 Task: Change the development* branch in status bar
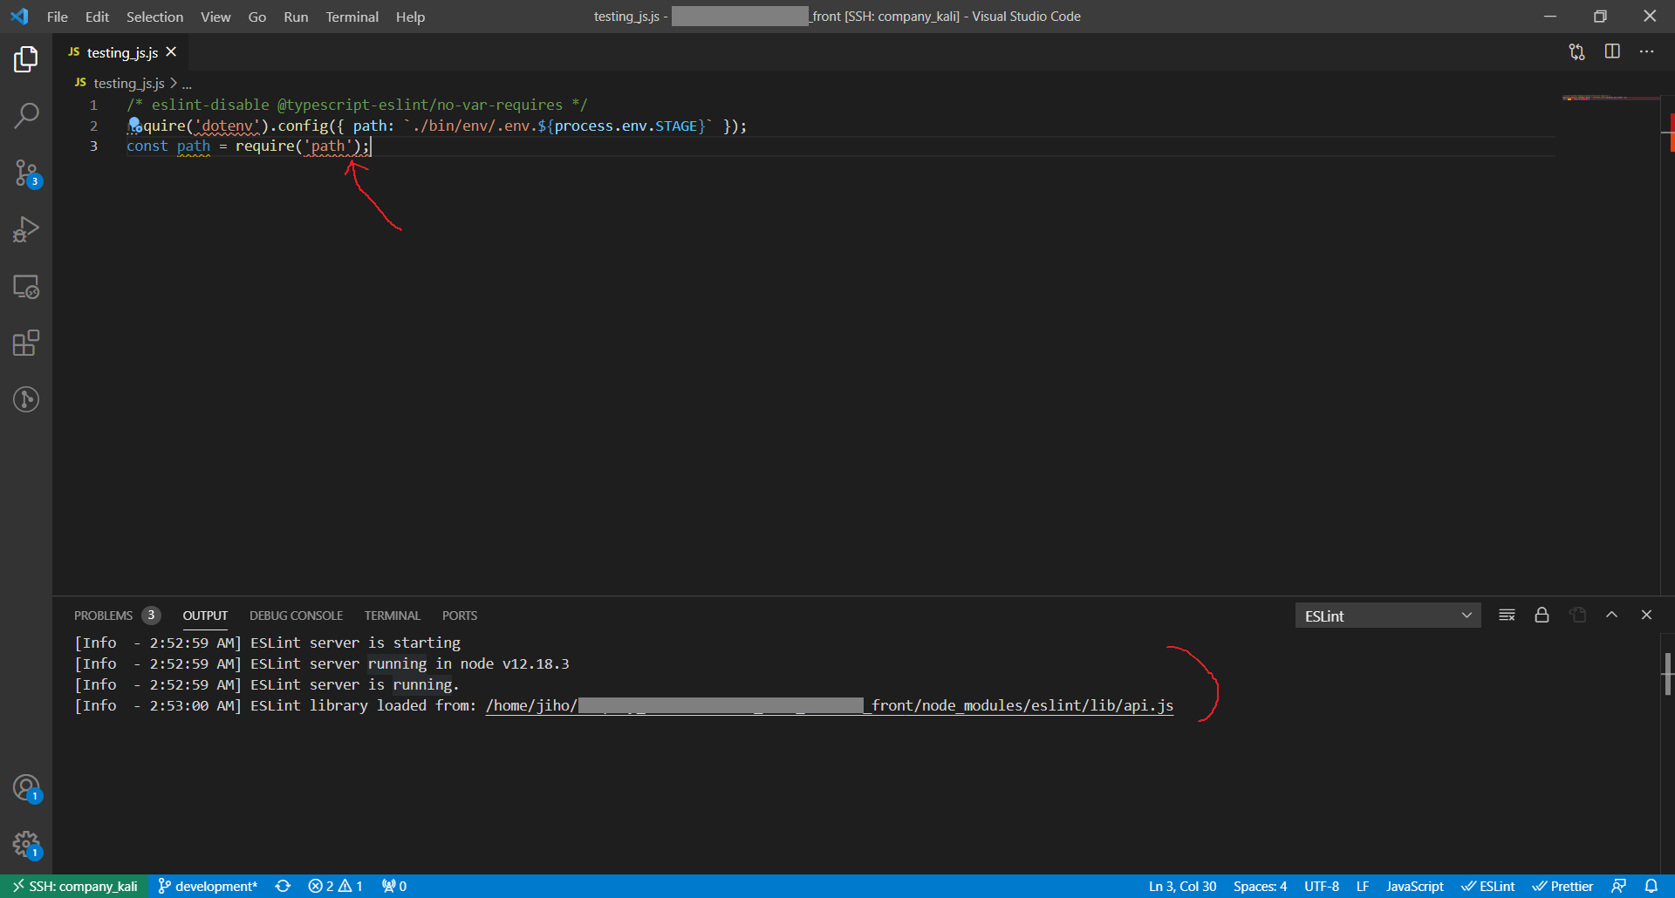click(208, 886)
